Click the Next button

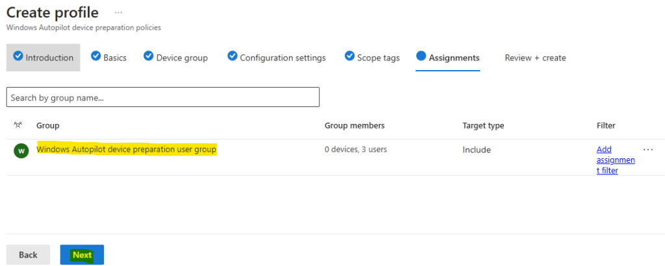point(82,255)
